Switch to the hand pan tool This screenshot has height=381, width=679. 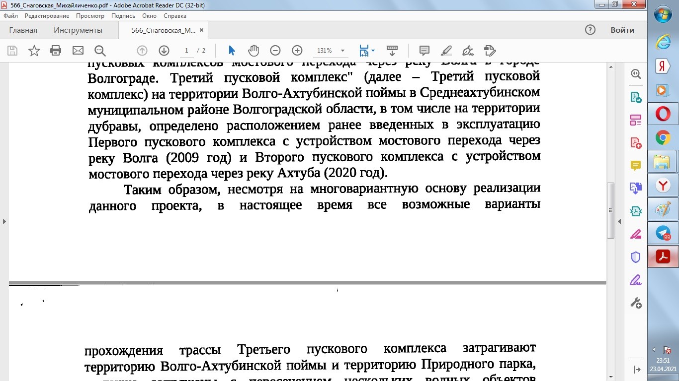[x=254, y=51]
